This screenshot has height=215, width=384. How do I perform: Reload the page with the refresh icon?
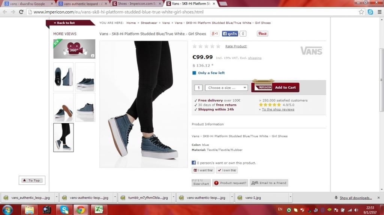coord(21,12)
